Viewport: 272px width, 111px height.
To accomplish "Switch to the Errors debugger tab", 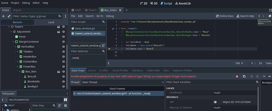I will tap(92, 71).
